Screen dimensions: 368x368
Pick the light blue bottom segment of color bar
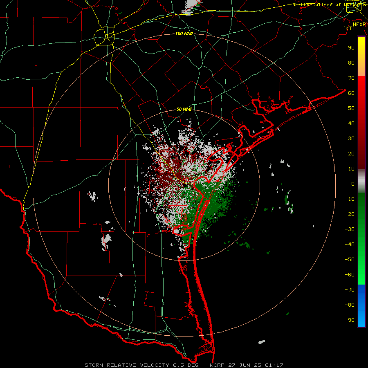click(x=361, y=318)
